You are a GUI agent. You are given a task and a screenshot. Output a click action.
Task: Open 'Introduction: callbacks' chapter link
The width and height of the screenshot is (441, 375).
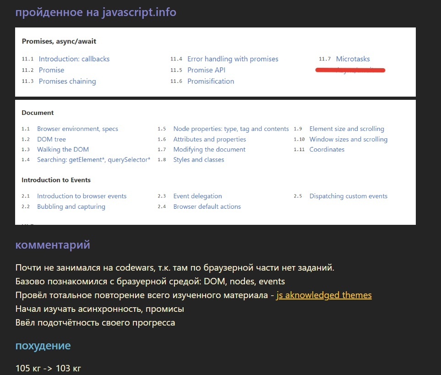(74, 59)
